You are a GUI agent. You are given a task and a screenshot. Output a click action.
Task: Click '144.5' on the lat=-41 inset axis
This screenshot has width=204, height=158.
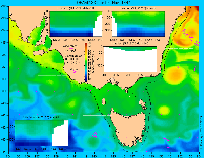[x=63, y=149]
